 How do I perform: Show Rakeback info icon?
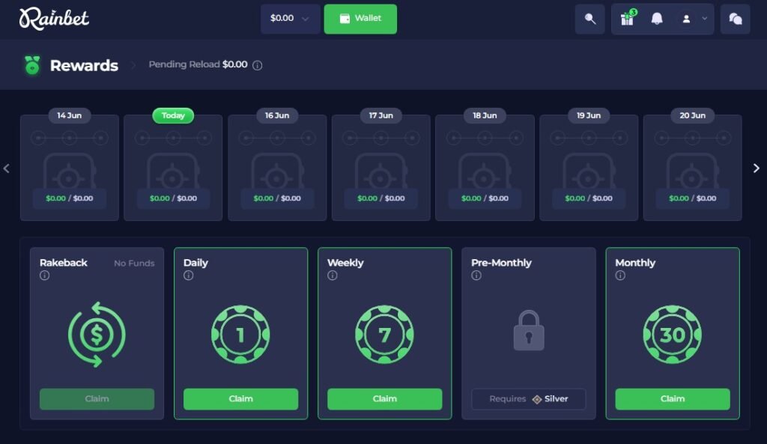pos(44,276)
